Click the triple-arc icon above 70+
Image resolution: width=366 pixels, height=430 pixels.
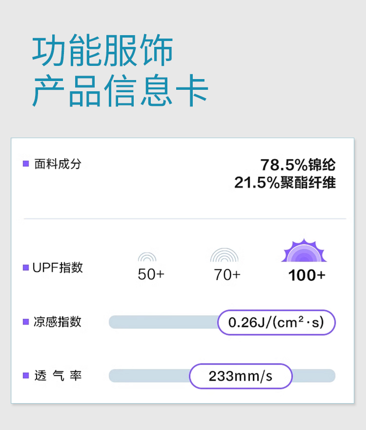[x=224, y=255]
